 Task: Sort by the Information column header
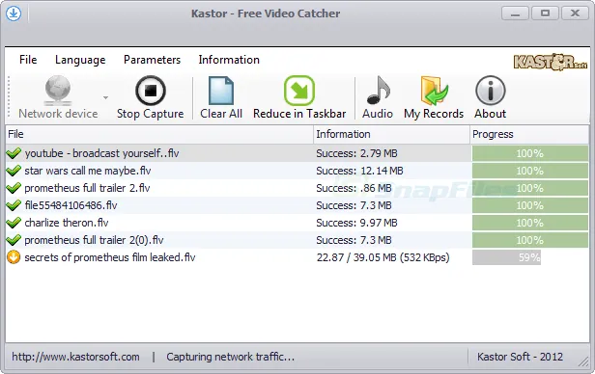click(391, 134)
